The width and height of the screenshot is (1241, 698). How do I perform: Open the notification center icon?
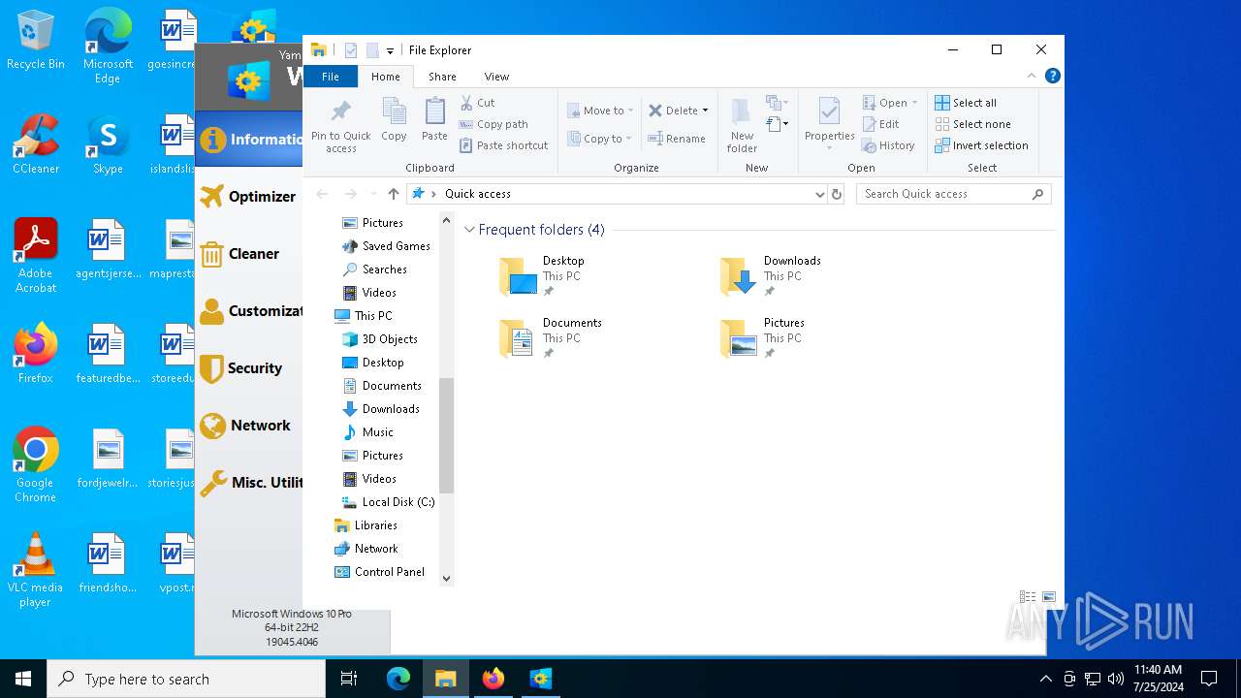tap(1209, 679)
